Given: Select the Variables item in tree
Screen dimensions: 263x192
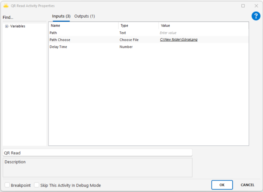Looking at the screenshot, I should 18,26.
